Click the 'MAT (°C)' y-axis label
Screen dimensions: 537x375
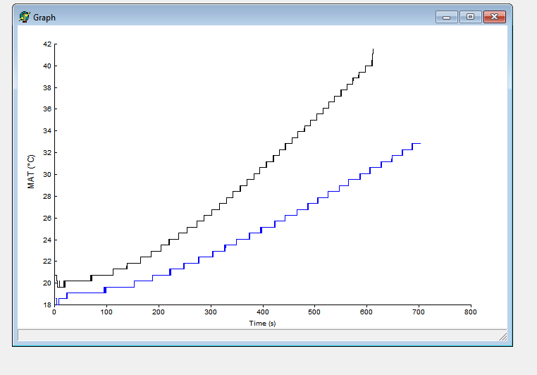[31, 171]
